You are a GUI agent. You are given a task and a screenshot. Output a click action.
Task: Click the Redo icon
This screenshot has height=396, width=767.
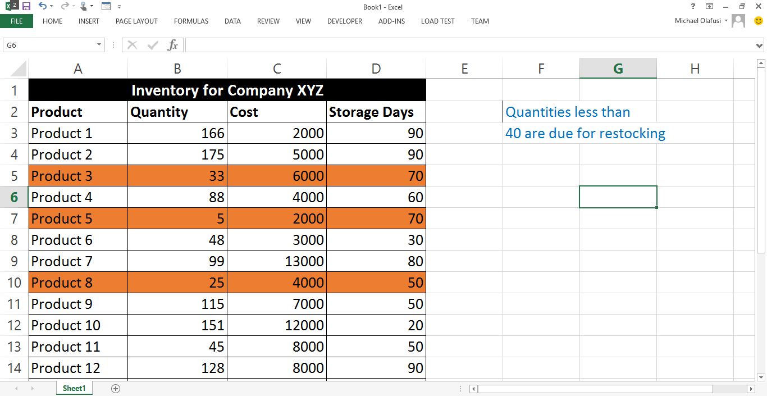[64, 6]
